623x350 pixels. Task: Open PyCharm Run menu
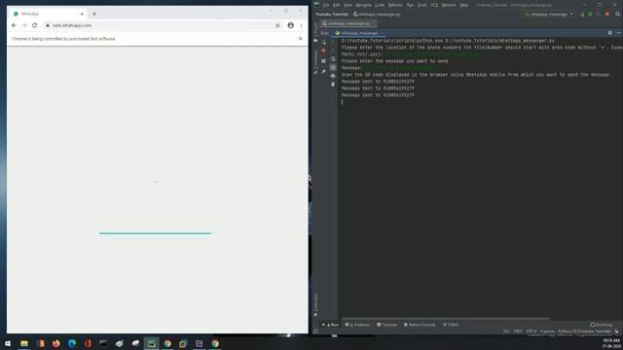click(411, 5)
